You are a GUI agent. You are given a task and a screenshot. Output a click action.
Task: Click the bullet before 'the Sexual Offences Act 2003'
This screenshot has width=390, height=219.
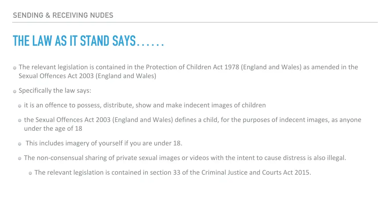point(20,121)
